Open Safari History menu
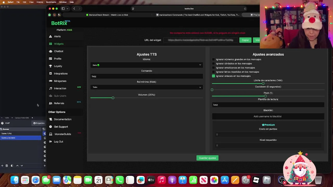Image resolution: width=333 pixels, height=187 pixels. [x=40, y=2]
